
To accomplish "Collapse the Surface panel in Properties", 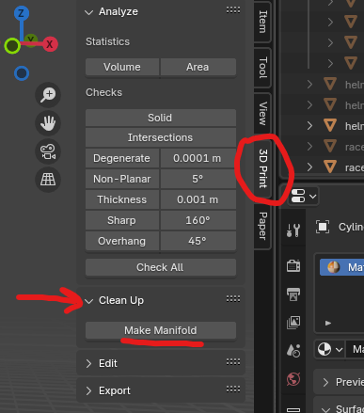I will tap(326, 409).
